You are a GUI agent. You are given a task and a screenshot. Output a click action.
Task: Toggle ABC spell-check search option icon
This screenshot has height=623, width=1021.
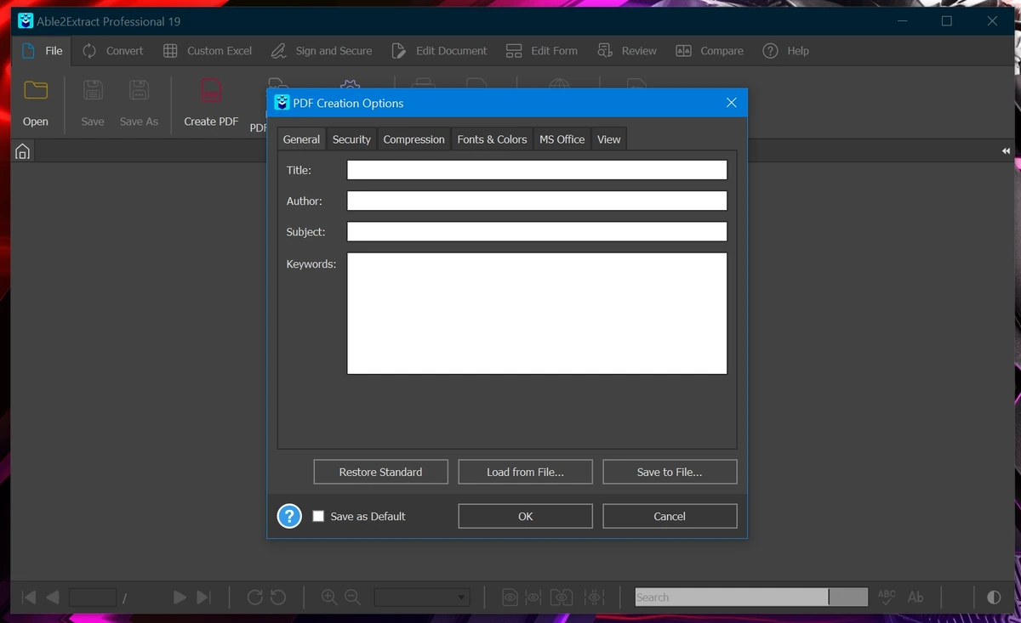point(887,598)
